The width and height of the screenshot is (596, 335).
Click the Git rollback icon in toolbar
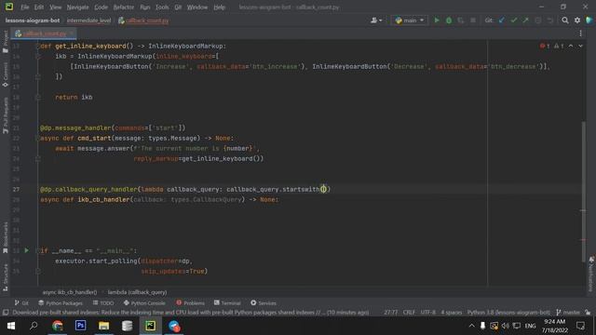point(550,20)
